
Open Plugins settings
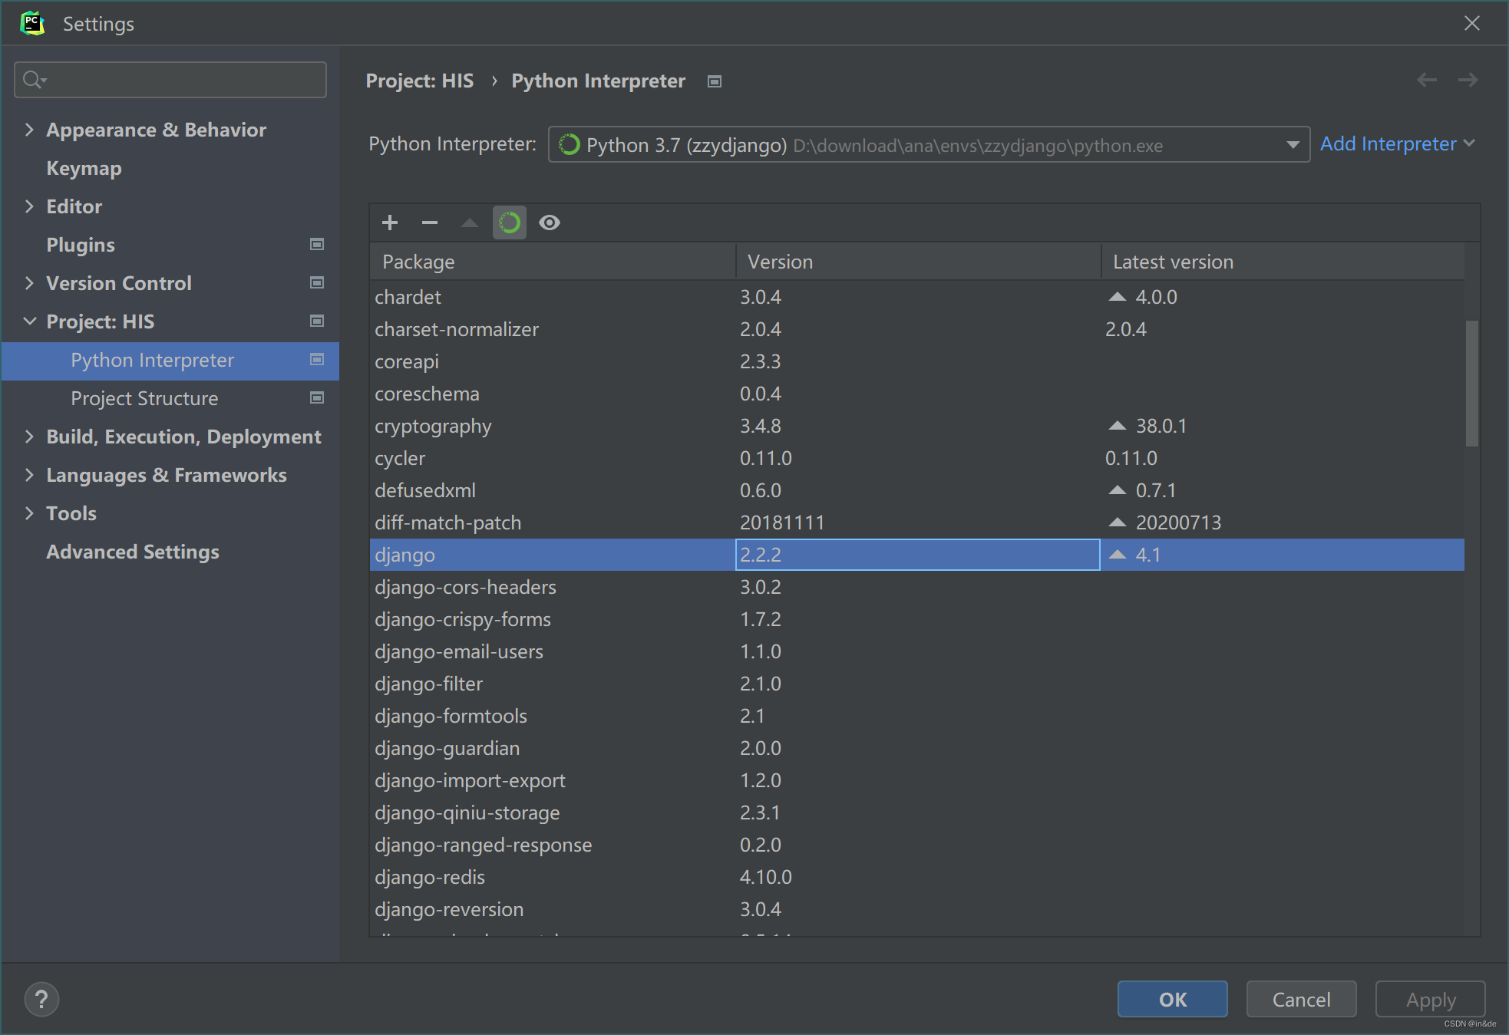tap(81, 245)
